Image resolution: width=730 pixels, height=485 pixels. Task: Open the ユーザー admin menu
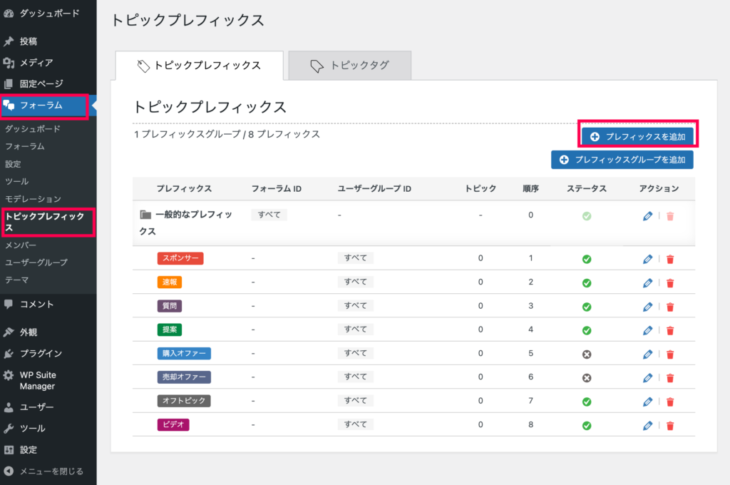(48, 407)
